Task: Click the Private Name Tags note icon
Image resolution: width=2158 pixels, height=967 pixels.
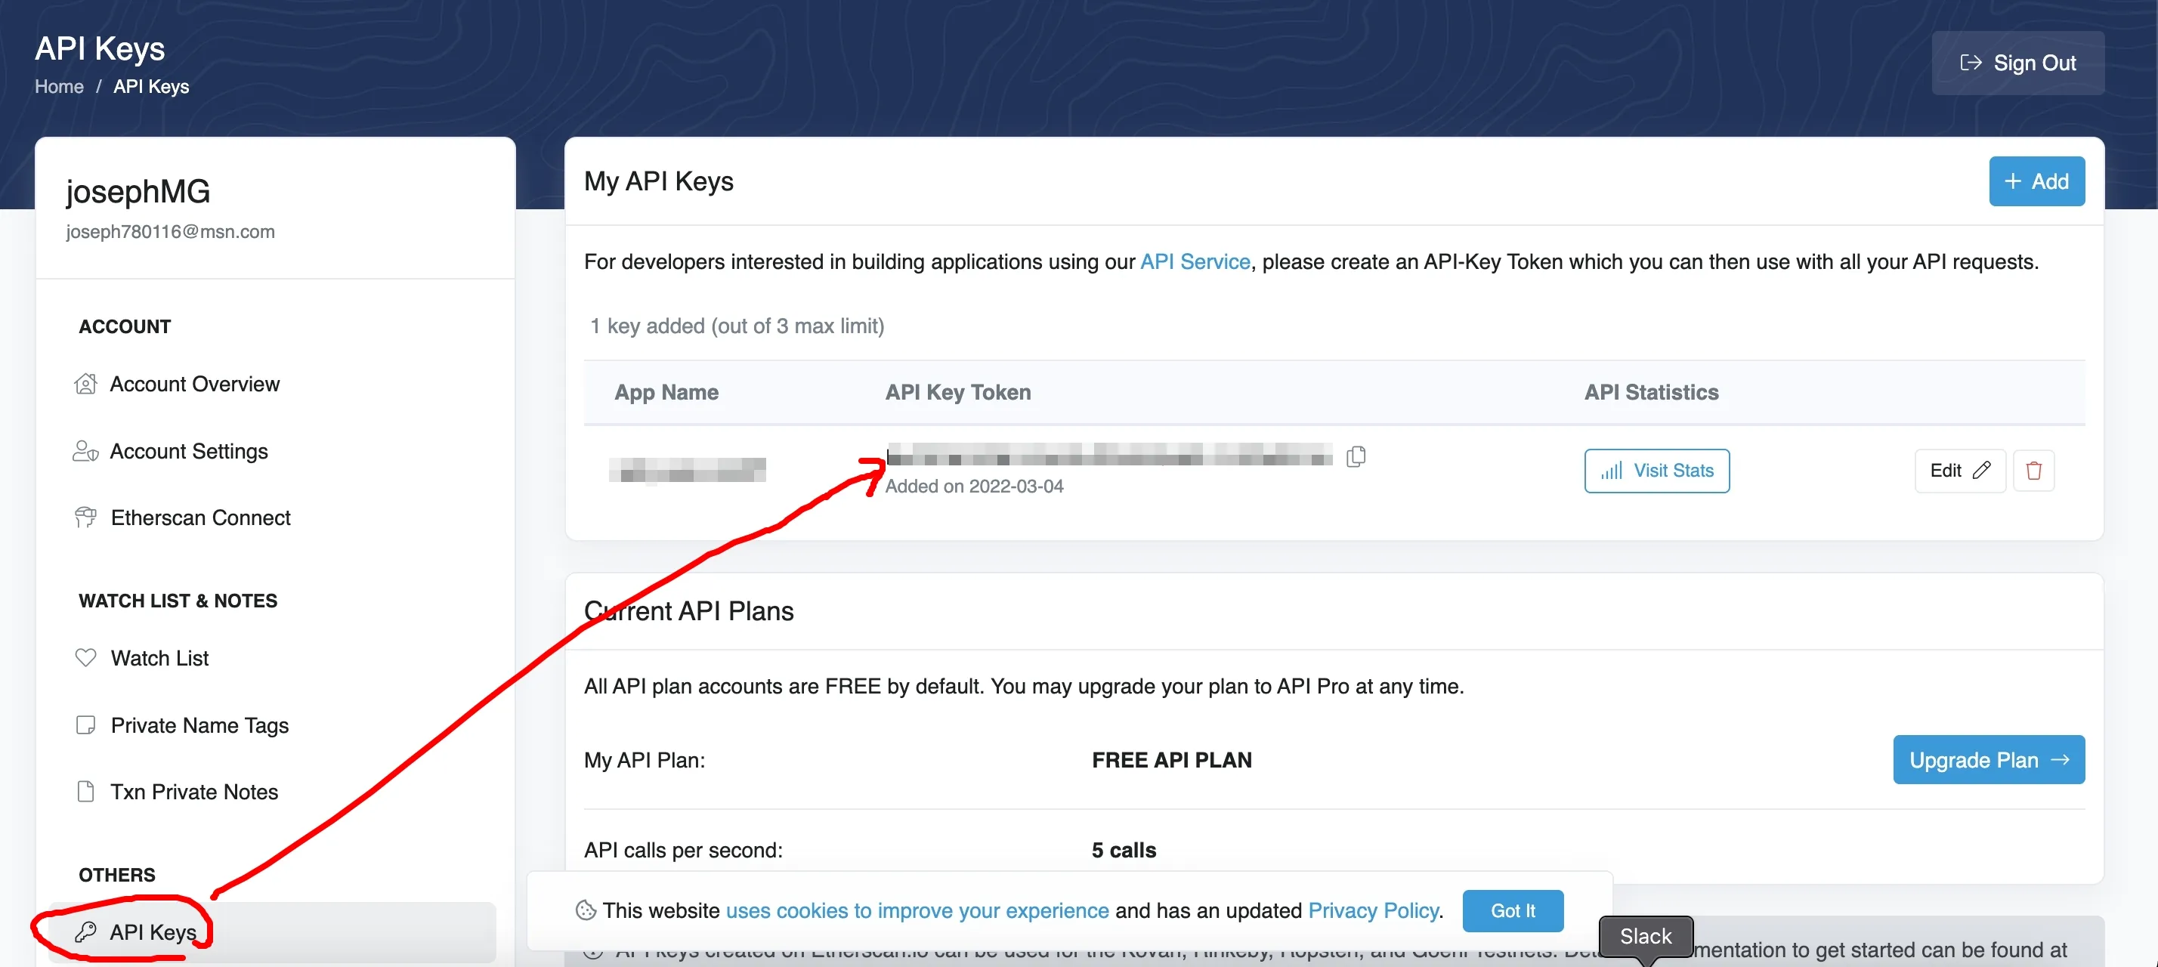Action: pyautogui.click(x=85, y=724)
